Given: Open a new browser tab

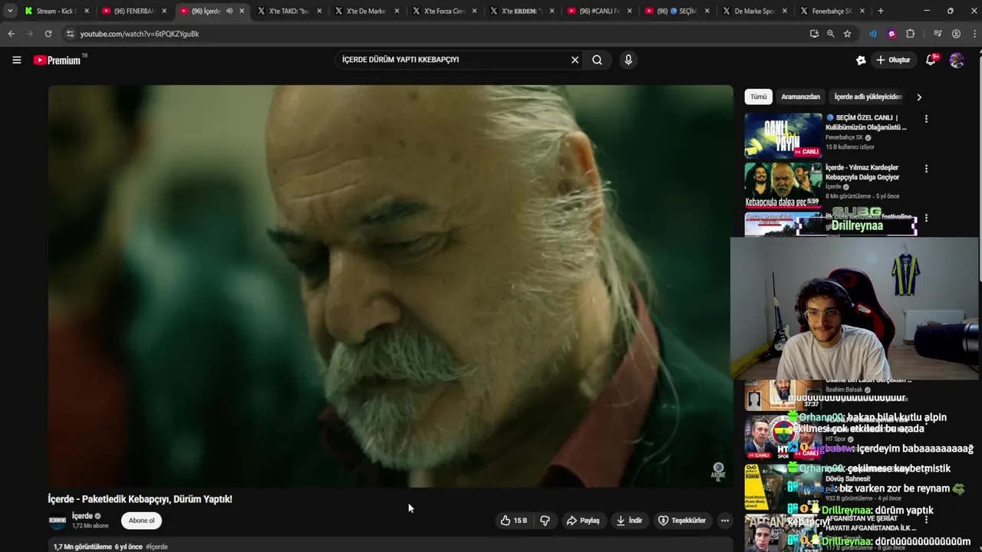Looking at the screenshot, I should pyautogui.click(x=880, y=11).
